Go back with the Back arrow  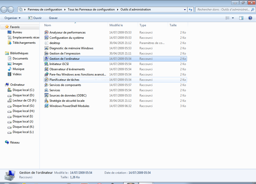4,10
